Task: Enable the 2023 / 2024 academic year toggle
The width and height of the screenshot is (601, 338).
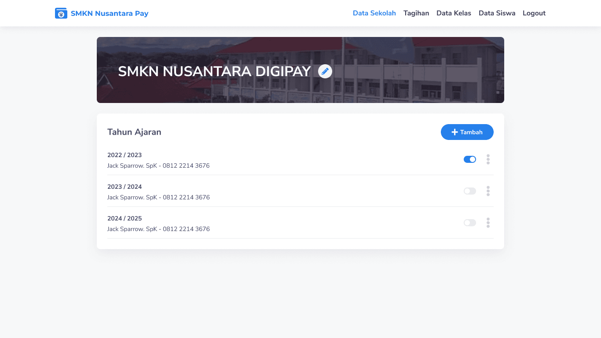Action: 470,191
